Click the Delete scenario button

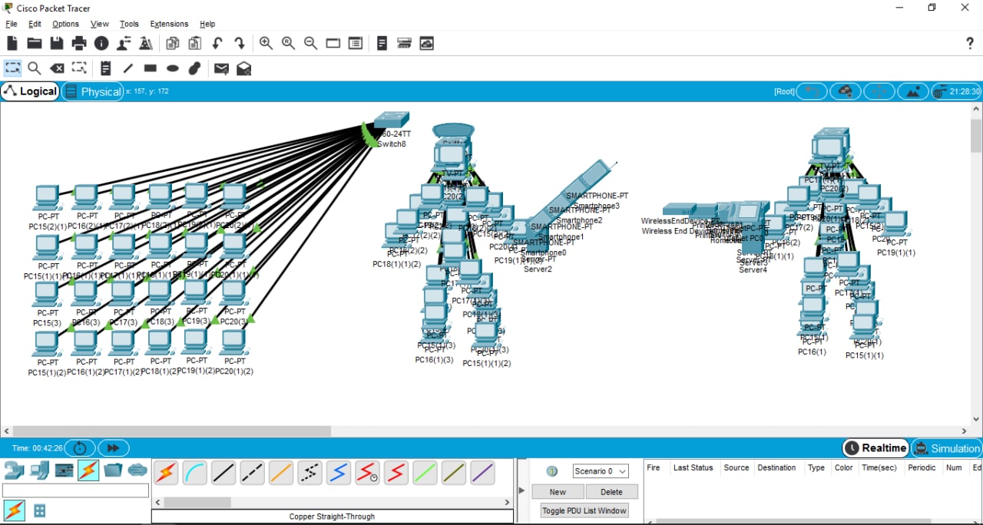[x=611, y=492]
